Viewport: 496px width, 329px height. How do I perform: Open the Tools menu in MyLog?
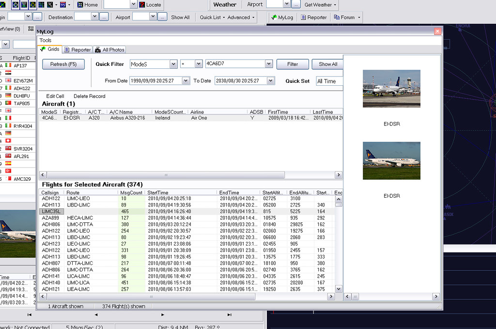click(x=45, y=40)
